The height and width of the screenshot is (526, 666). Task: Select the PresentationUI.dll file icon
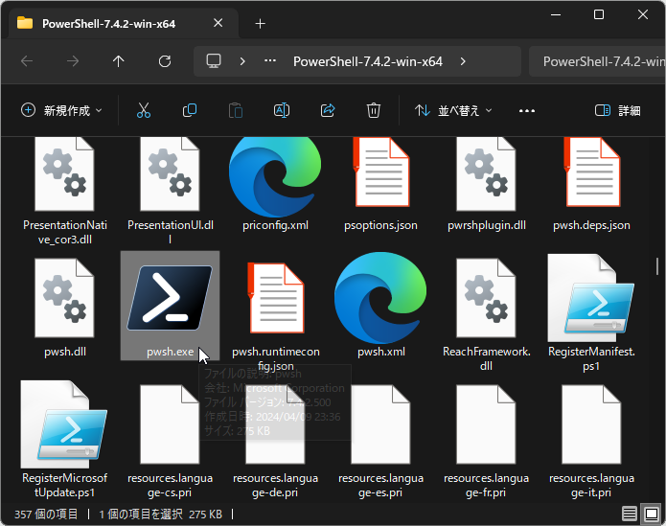170,174
